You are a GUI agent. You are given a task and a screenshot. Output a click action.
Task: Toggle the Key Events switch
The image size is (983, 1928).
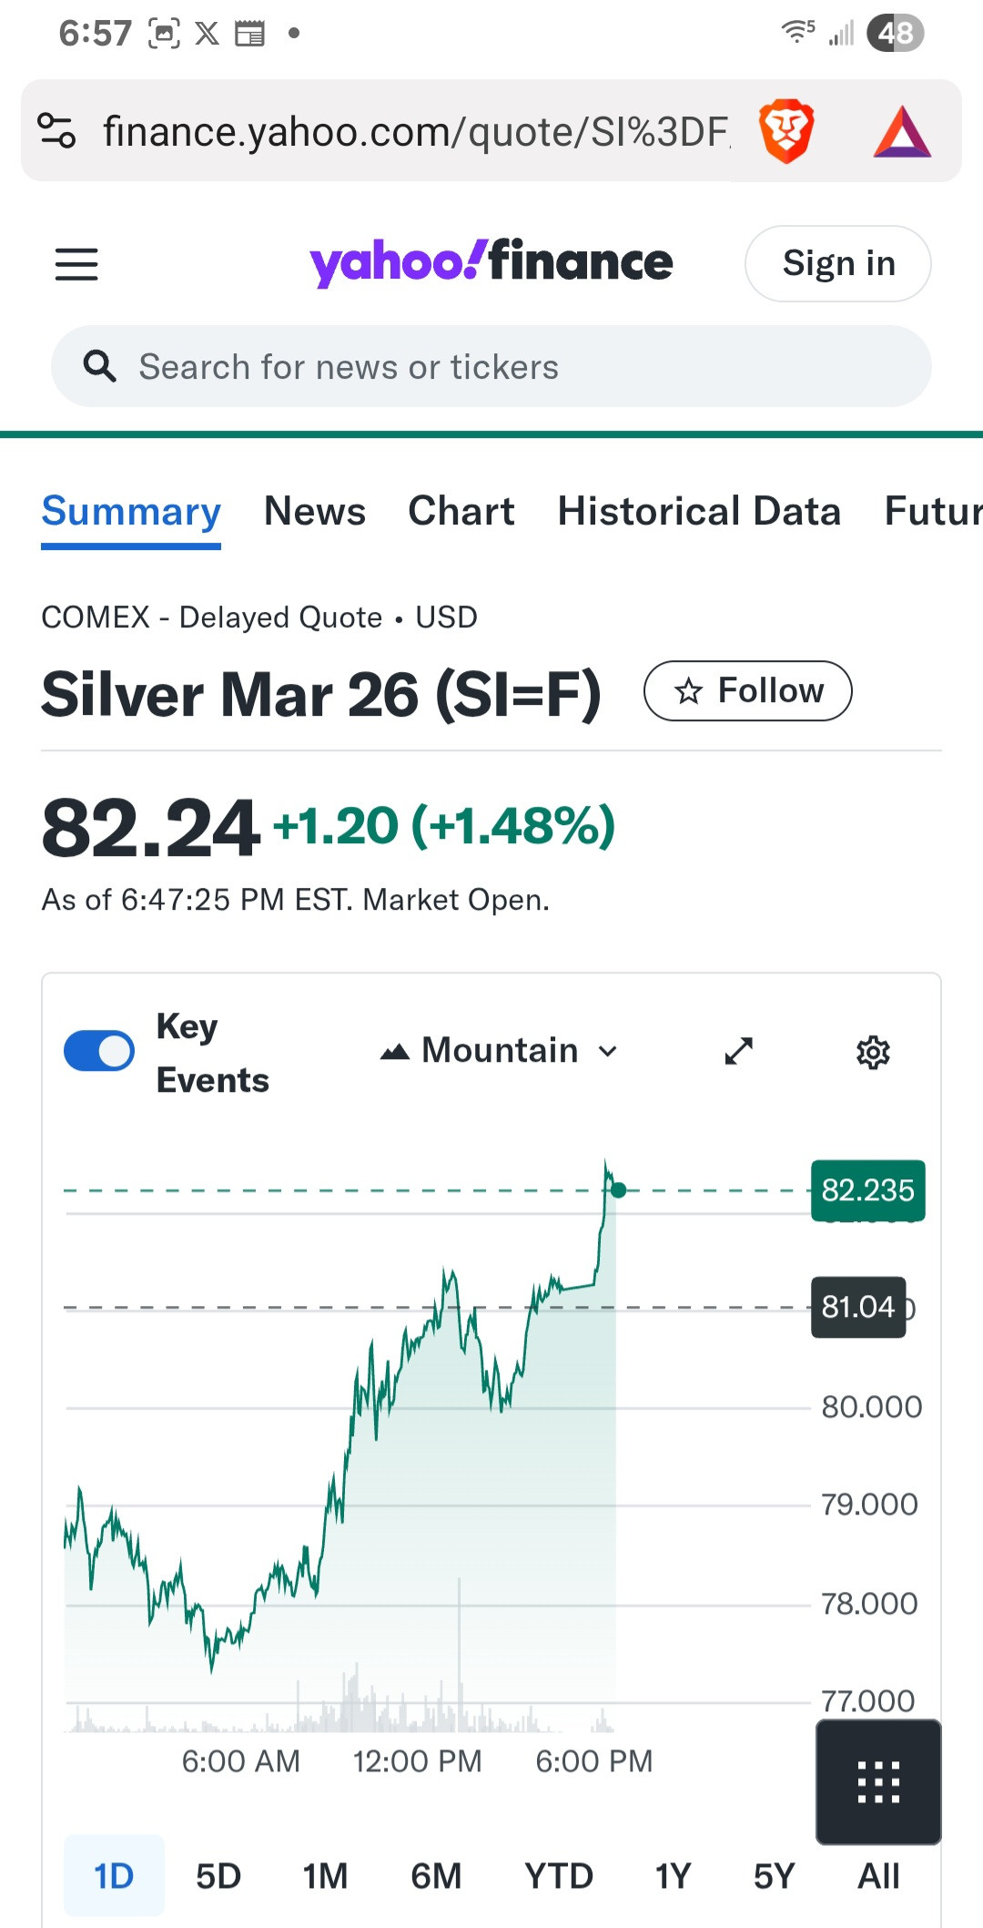coord(99,1051)
